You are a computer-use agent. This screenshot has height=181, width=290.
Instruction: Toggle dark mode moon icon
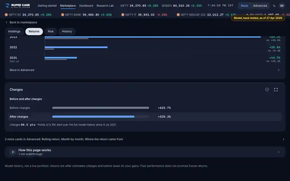274,6
